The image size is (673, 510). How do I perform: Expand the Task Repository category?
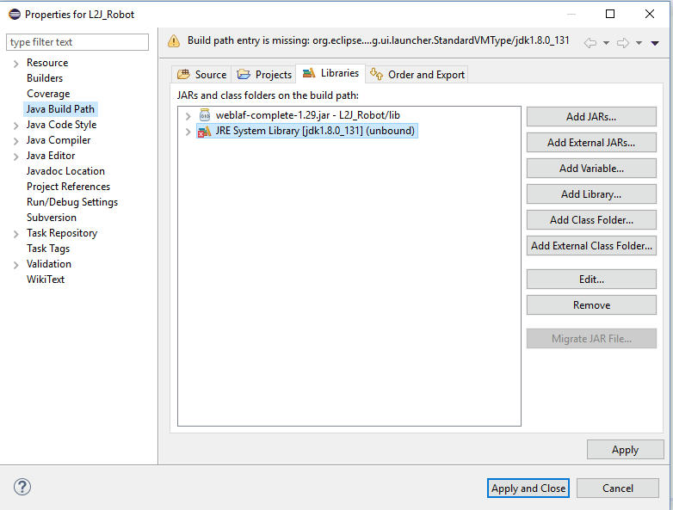(x=15, y=234)
